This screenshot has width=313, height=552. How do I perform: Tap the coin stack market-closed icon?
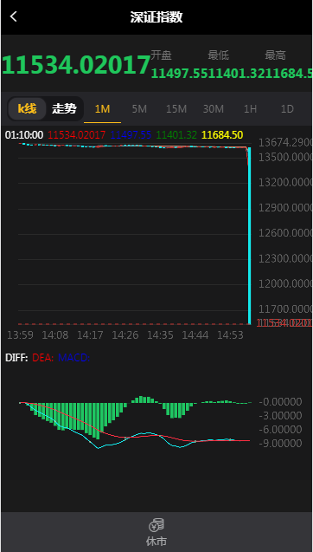point(156,525)
